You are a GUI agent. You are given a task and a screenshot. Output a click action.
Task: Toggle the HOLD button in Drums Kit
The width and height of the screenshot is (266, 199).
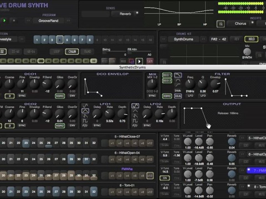[x=251, y=39]
